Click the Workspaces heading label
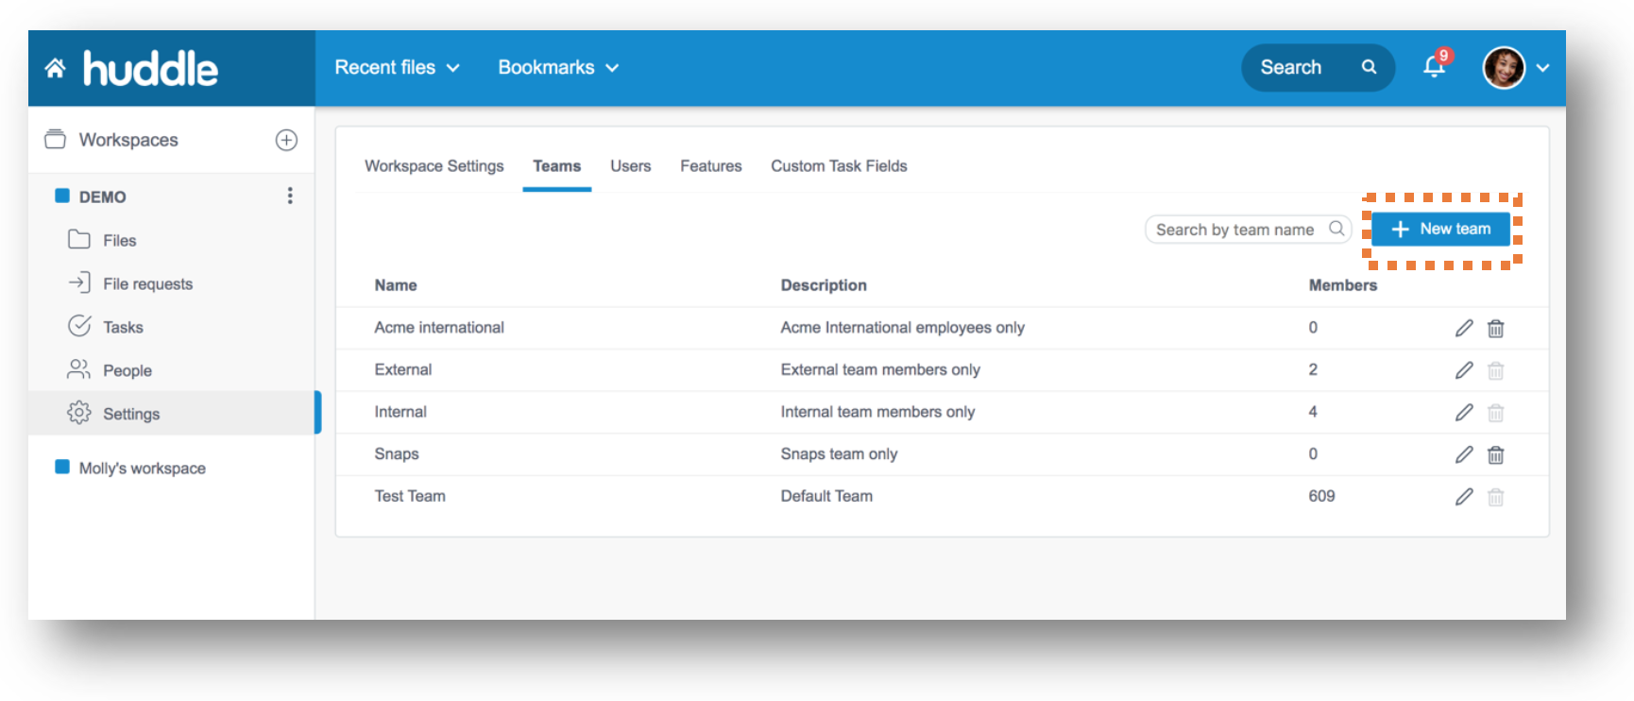 [x=128, y=140]
